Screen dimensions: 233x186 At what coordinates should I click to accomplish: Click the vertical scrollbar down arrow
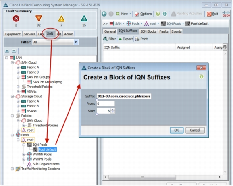click(225, 172)
